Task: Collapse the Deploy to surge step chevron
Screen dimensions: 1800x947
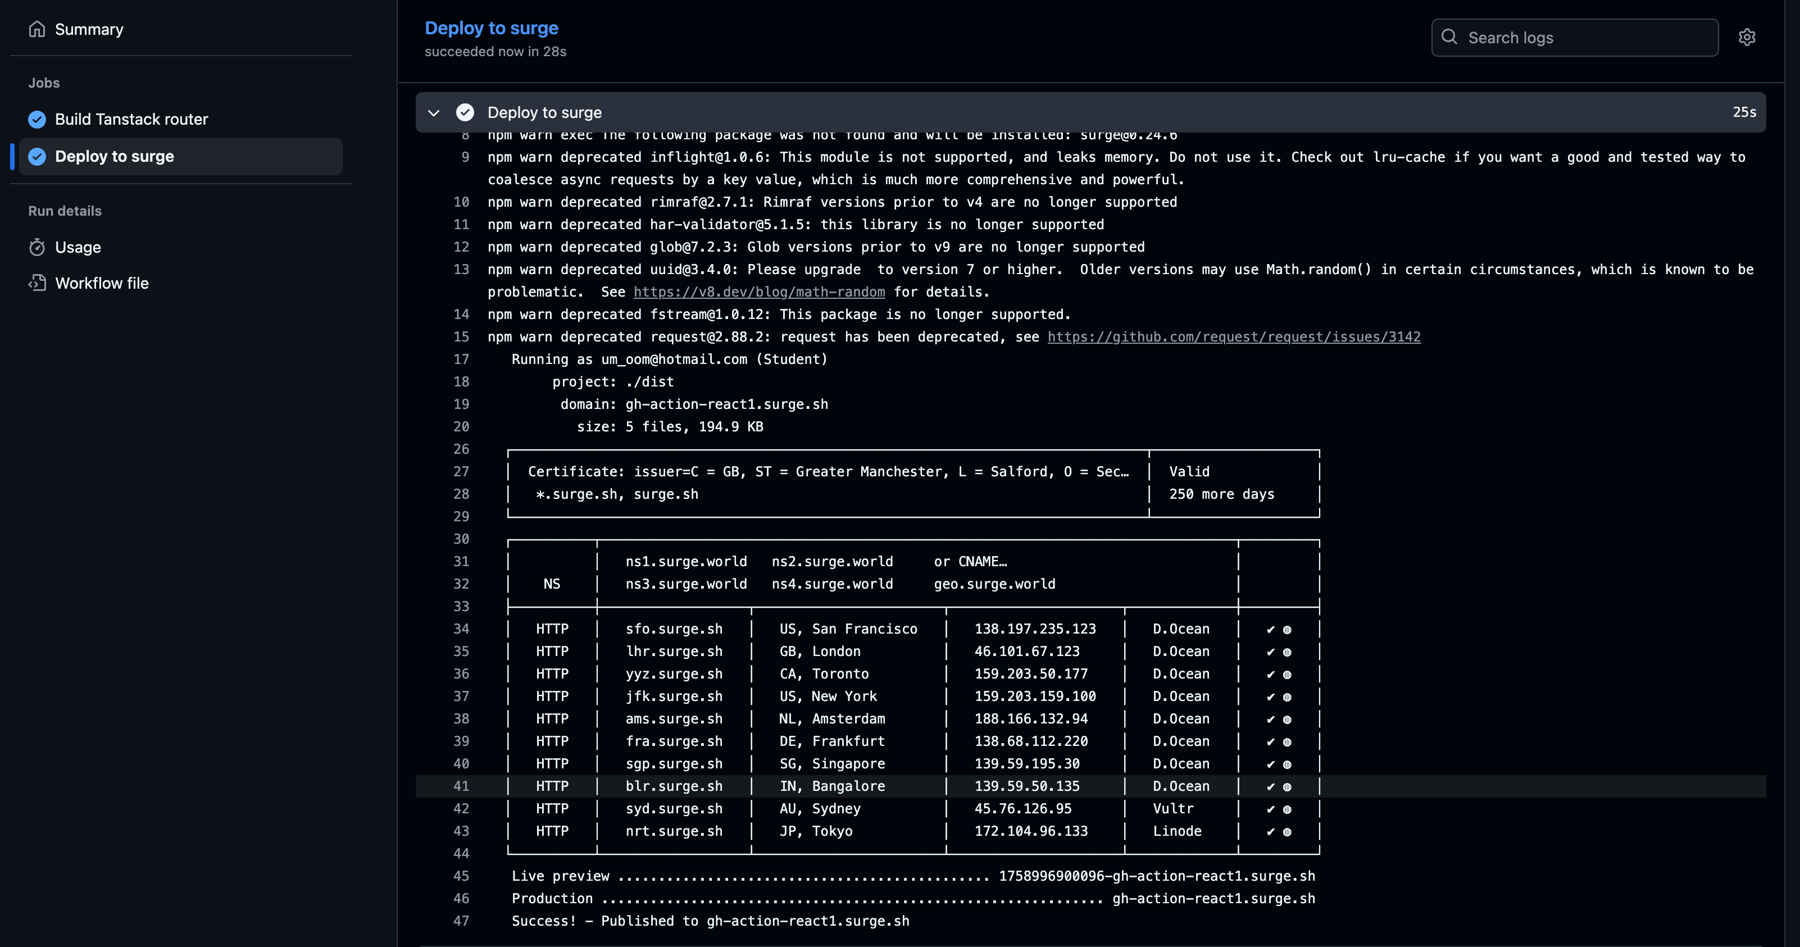Action: click(433, 112)
